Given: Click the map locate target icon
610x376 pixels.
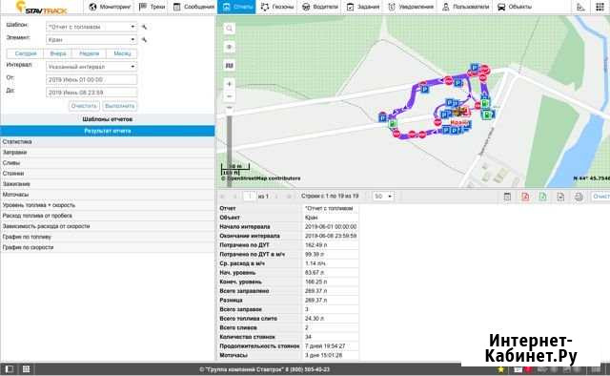Looking at the screenshot, I should pyautogui.click(x=230, y=47).
